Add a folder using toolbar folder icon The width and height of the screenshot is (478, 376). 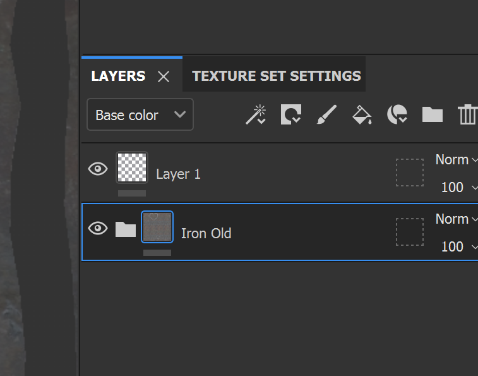coord(433,114)
